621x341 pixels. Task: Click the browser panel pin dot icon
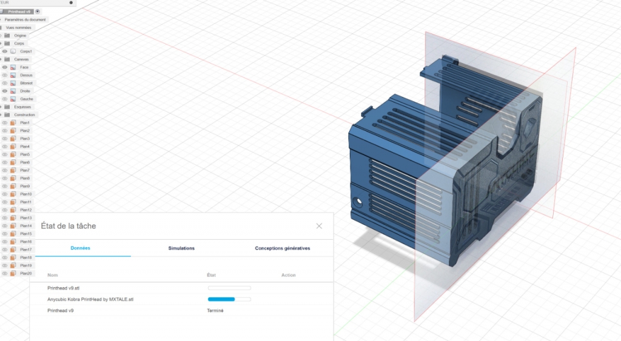(x=71, y=2)
